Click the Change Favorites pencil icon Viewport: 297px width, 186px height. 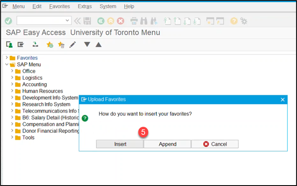pyautogui.click(x=73, y=45)
